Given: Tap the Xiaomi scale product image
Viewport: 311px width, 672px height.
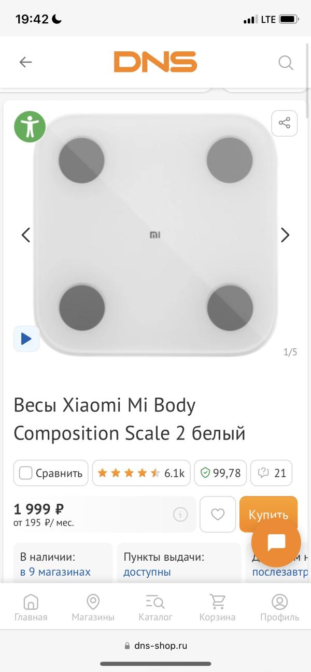Looking at the screenshot, I should [155, 235].
